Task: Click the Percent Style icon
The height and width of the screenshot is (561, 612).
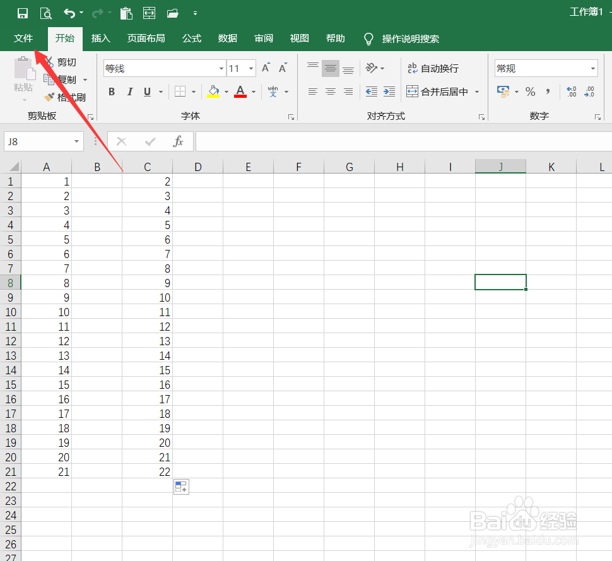Action: click(530, 92)
